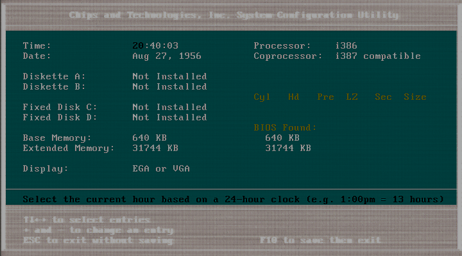Click the i387 compatible coprocessor value
The image size is (462, 256).
pyautogui.click(x=378, y=56)
